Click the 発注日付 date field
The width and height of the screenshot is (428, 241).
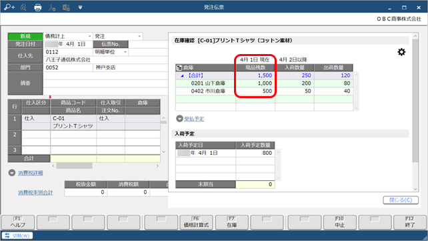click(68, 44)
